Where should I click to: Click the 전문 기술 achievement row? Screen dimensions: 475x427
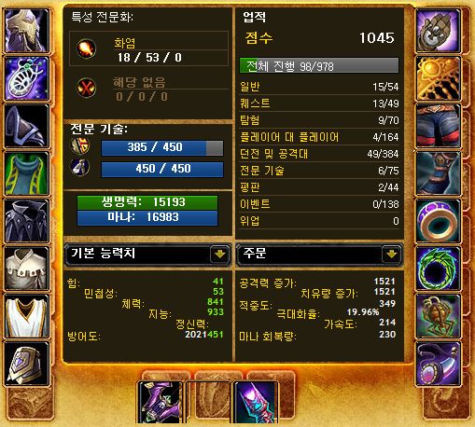(x=319, y=171)
